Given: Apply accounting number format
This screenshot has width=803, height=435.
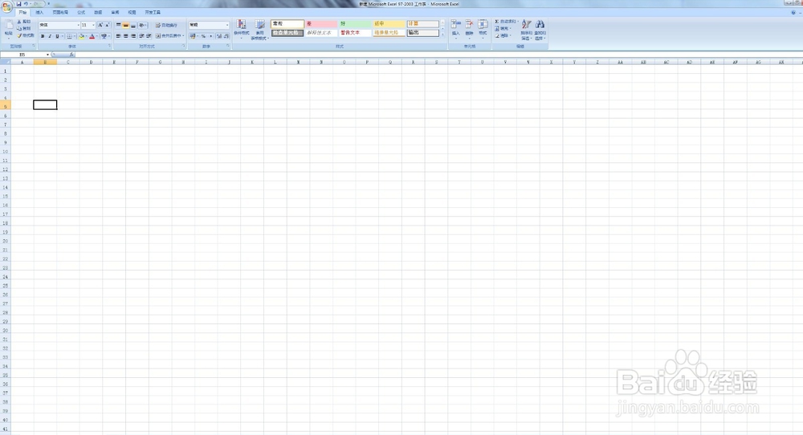Looking at the screenshot, I should click(x=193, y=36).
